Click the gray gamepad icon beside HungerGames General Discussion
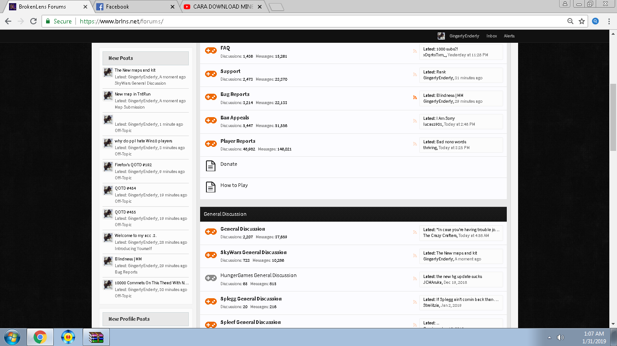The height and width of the screenshot is (346, 617). tap(211, 278)
